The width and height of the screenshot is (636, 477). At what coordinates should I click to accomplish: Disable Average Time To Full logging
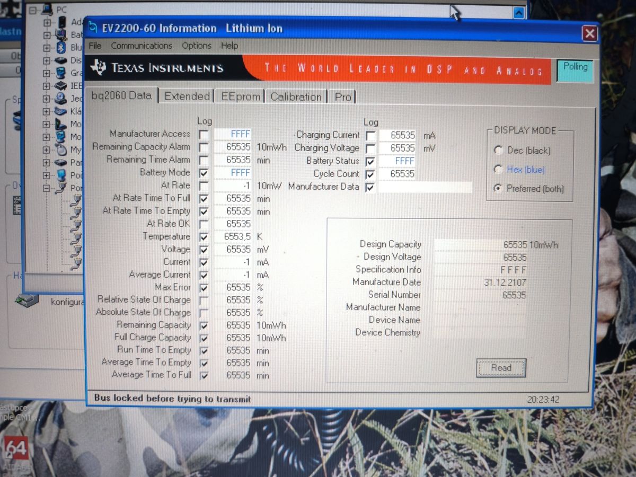coord(204,375)
